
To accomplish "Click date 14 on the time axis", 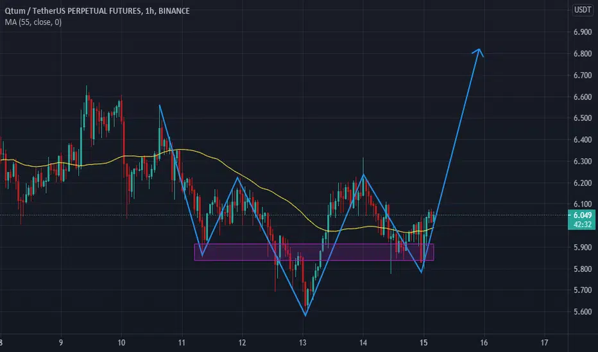I will [363, 343].
